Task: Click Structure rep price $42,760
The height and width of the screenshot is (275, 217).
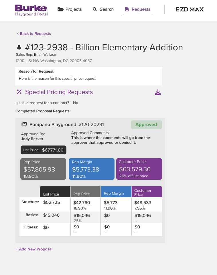Action: [82, 203]
